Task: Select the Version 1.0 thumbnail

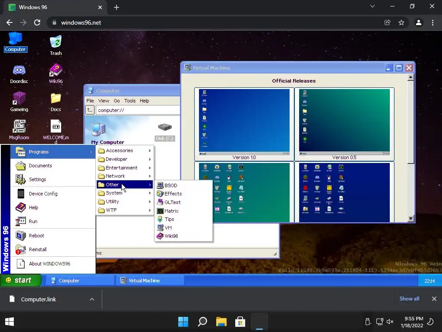Action: pos(244,124)
